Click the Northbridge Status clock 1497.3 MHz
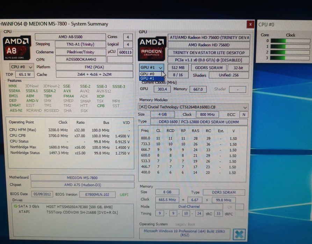This screenshot has height=244, width=312. click(x=59, y=153)
